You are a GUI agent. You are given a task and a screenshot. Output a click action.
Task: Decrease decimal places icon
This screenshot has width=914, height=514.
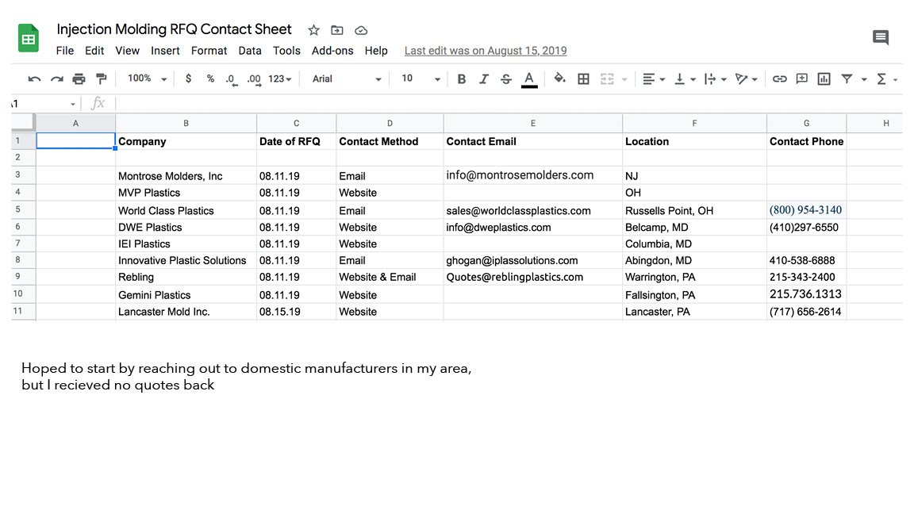(232, 80)
